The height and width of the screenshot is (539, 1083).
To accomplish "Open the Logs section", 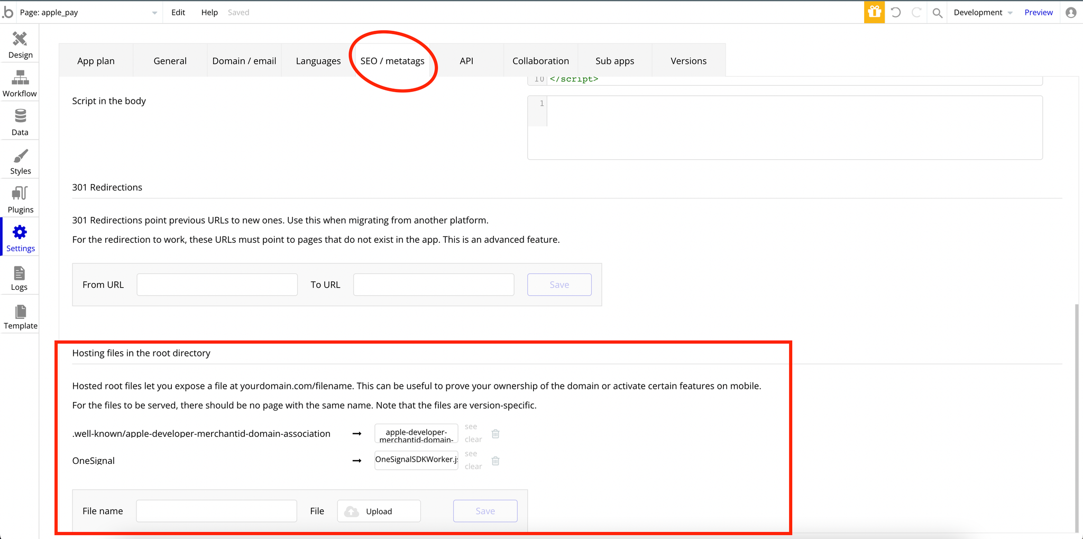I will pyautogui.click(x=20, y=277).
